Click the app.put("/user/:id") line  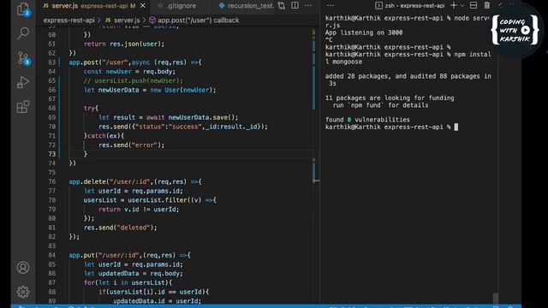pyautogui.click(x=129, y=255)
